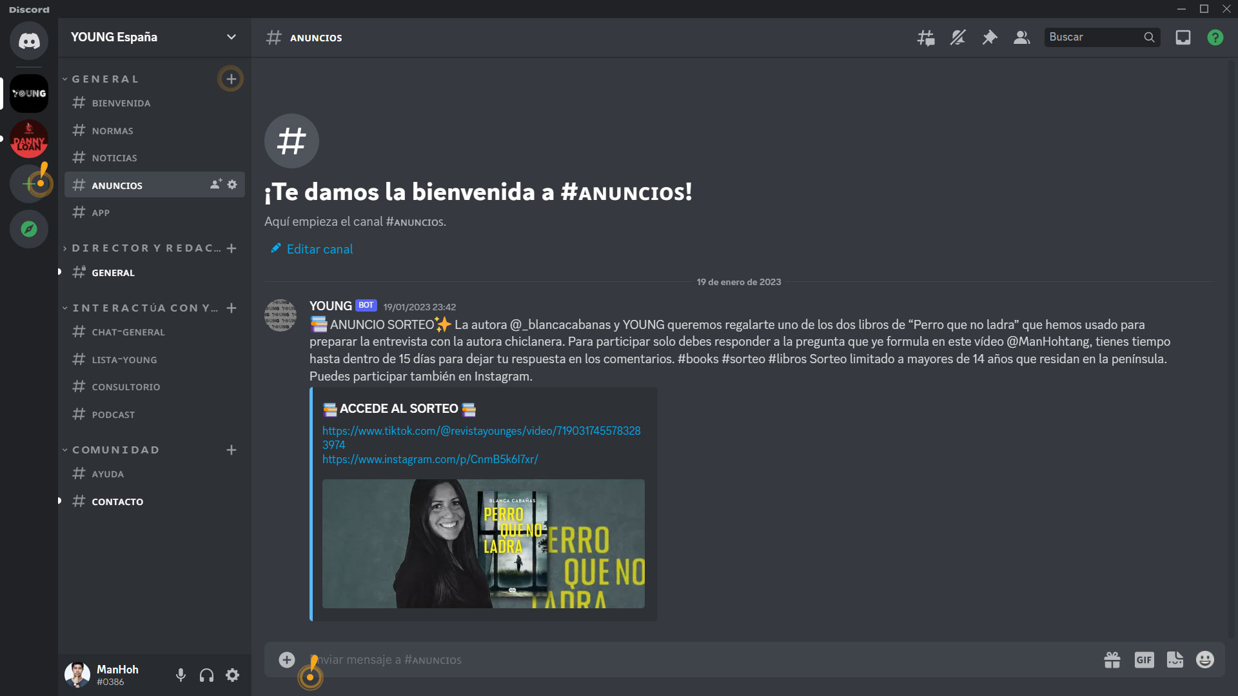Image resolution: width=1238 pixels, height=696 pixels.
Task: Open the inbox
Action: [x=1183, y=37]
